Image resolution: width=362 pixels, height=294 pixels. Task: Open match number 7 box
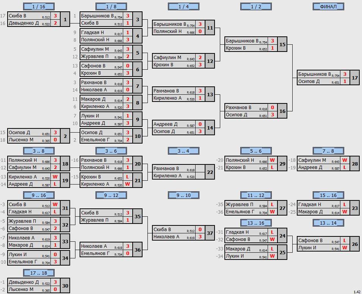point(138,86)
